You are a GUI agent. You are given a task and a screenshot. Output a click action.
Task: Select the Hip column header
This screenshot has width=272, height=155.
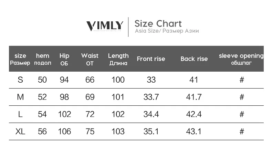(64, 59)
